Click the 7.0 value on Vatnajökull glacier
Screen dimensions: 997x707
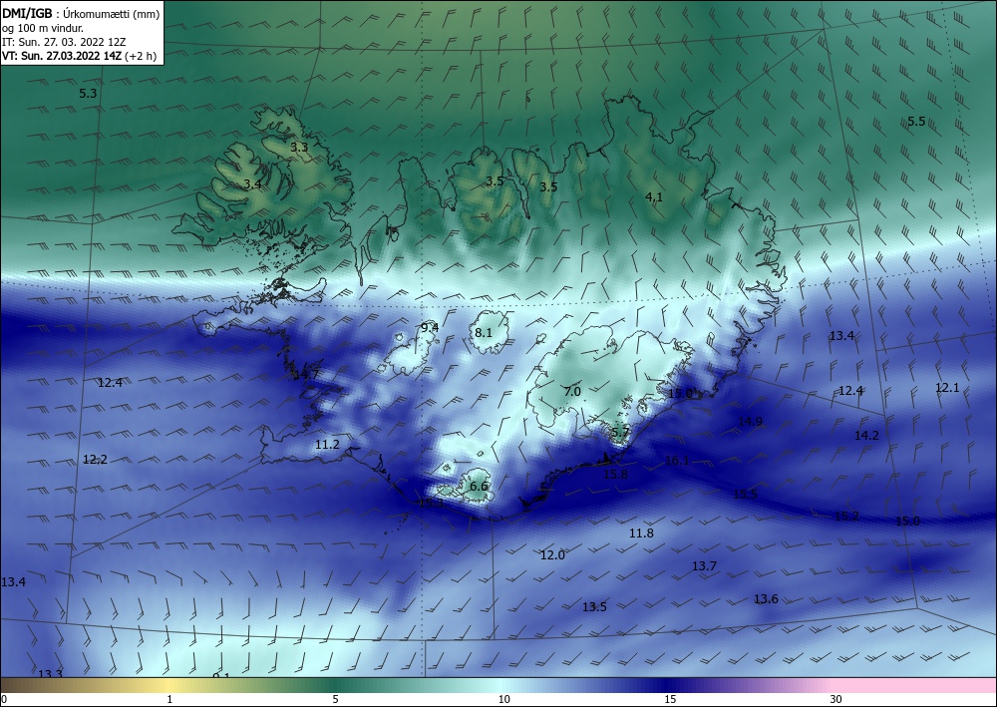[572, 392]
